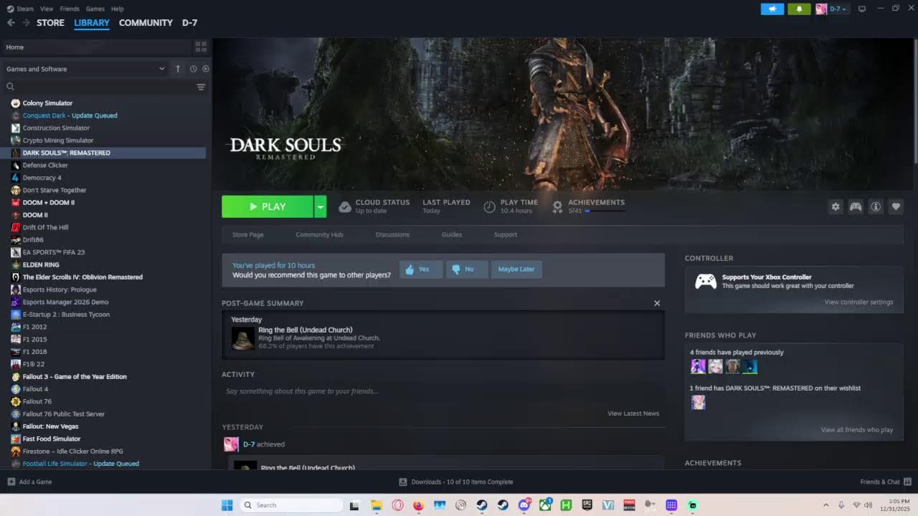The height and width of the screenshot is (516, 918).
Task: Open Epic Games Launcher in taskbar
Action: click(x=587, y=505)
